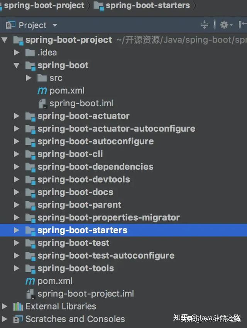The image size is (247, 328).
Task: Expand the spring-boot-dependencies module arrow
Action: click(17, 167)
